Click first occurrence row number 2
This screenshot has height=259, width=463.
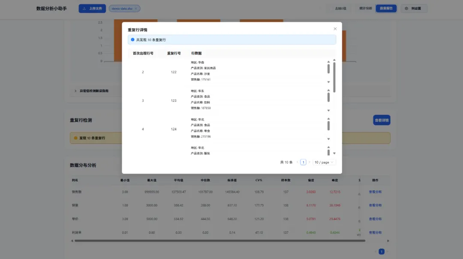[x=143, y=72]
